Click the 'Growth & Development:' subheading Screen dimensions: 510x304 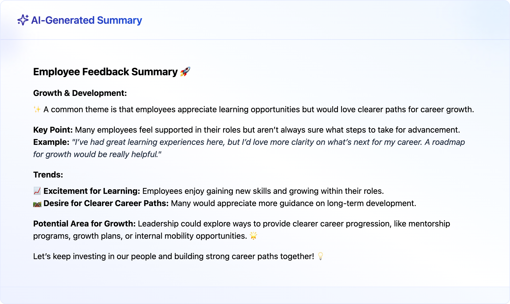click(x=80, y=93)
